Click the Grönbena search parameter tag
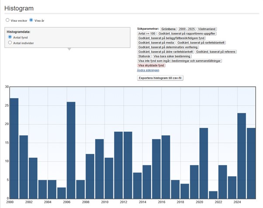Screen dimensions: 263x208 coord(169,28)
